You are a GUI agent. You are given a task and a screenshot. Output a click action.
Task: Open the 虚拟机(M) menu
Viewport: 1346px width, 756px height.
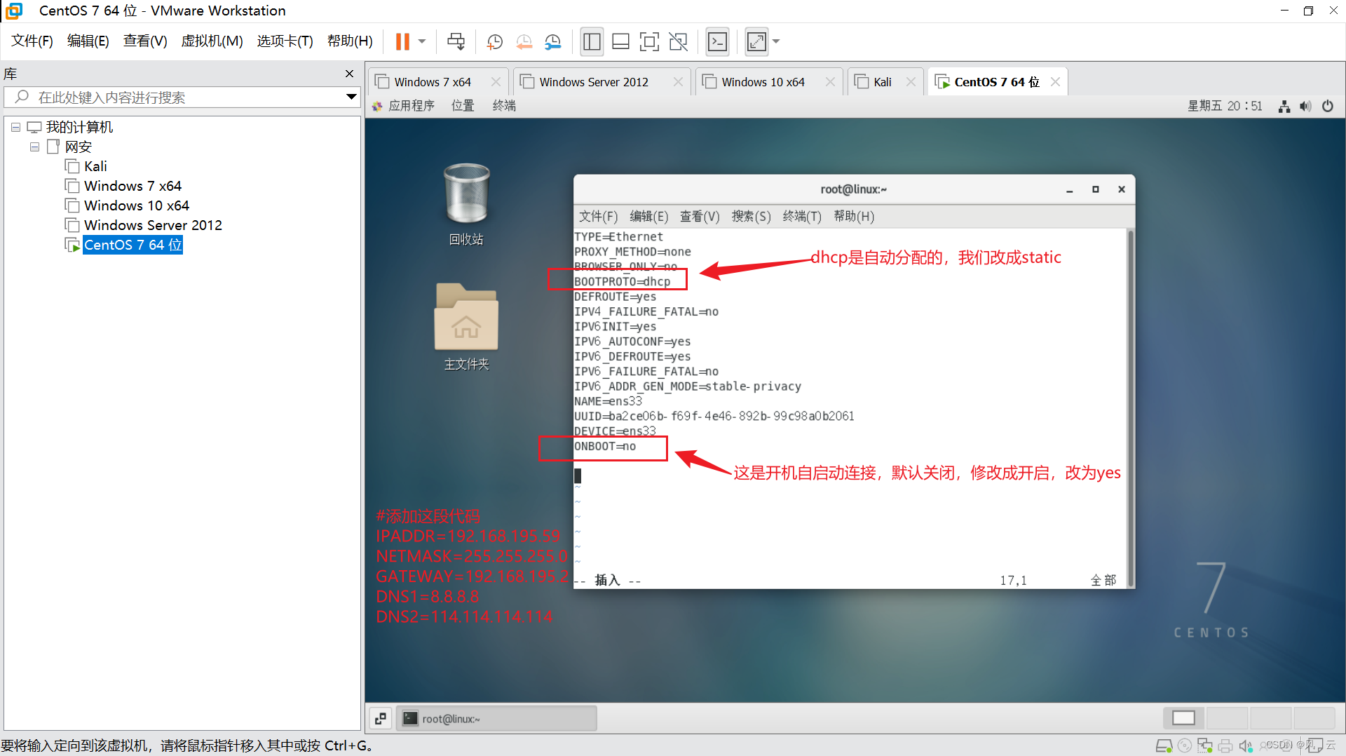click(212, 41)
